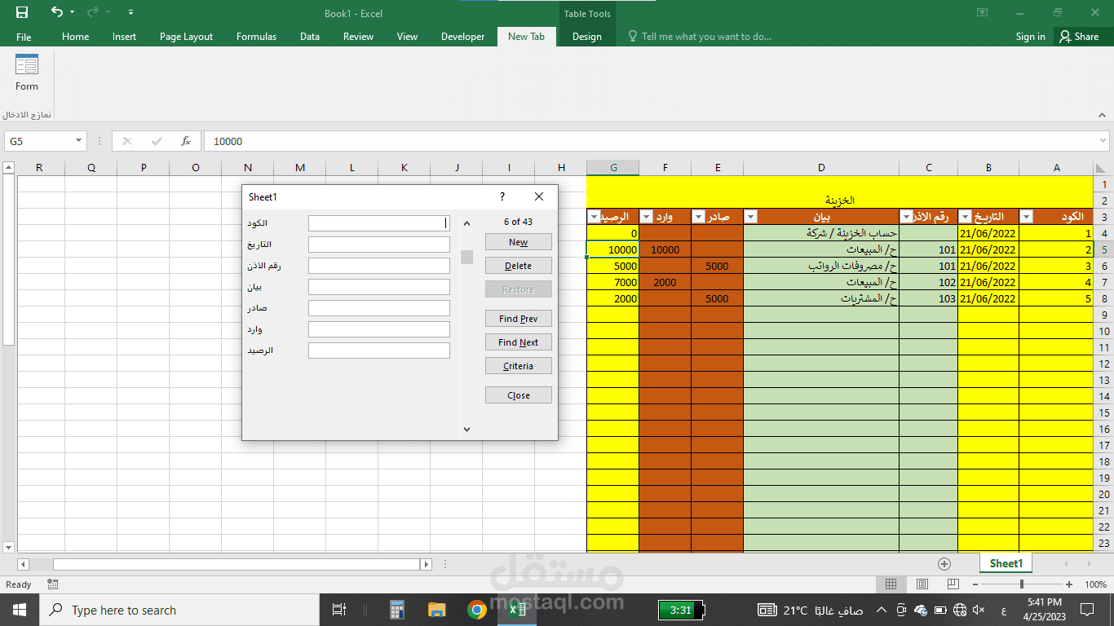This screenshot has width=1114, height=626.
Task: Open the صادر column filter dropdown
Action: [x=698, y=217]
